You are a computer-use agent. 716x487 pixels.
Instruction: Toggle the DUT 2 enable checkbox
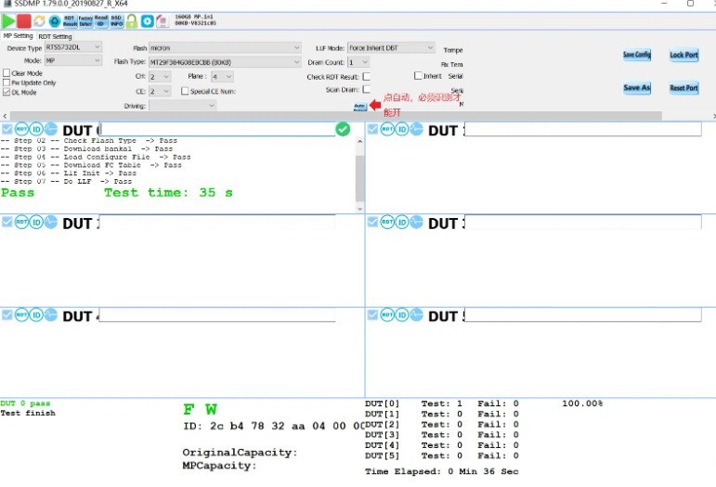point(7,222)
